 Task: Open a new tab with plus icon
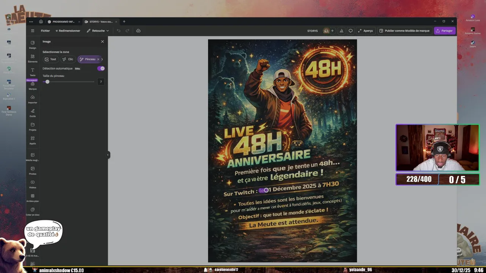(124, 22)
